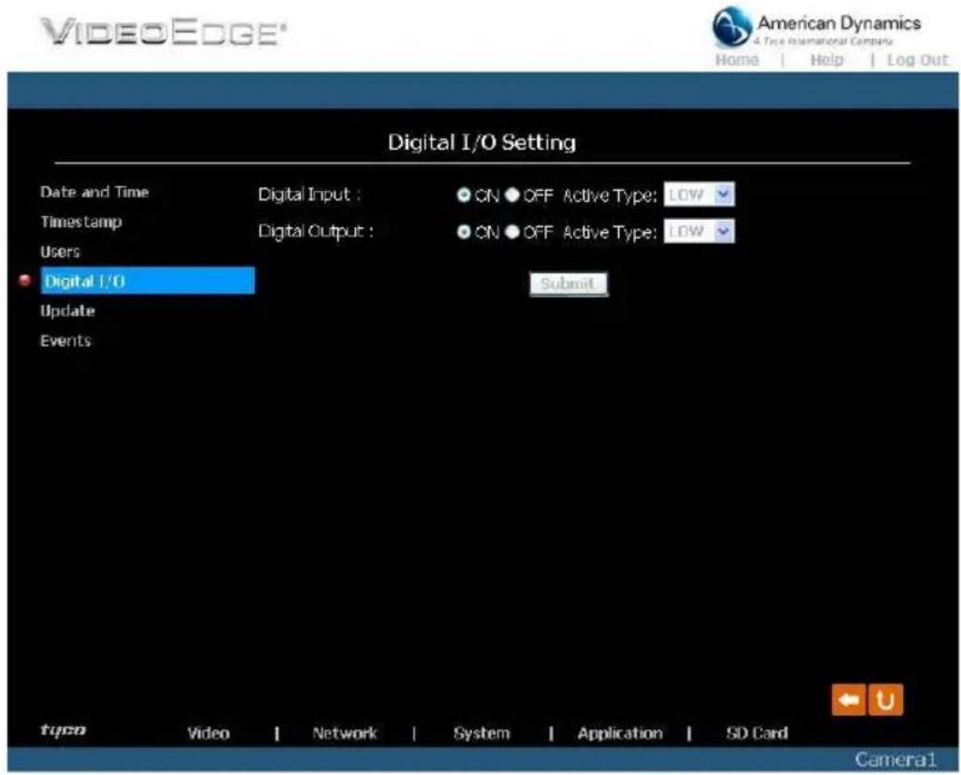Screen dimensions: 961x775
Task: Turn Digital Input ON
Action: 464,195
